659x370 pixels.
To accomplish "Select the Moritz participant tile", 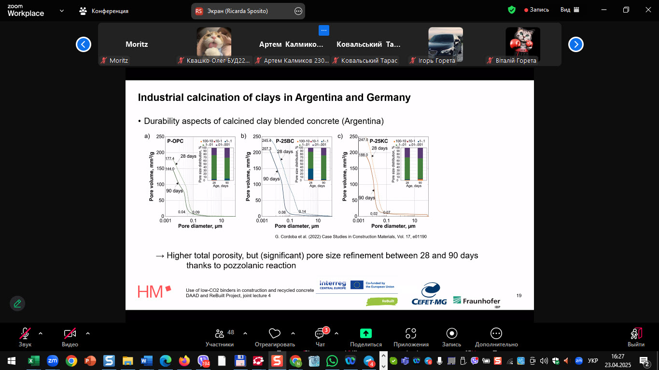I will pyautogui.click(x=137, y=44).
